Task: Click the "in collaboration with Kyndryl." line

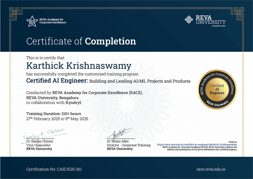Action: (x=54, y=103)
